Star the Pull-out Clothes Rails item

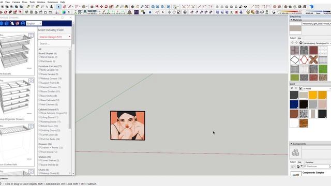pyautogui.click(x=31, y=126)
